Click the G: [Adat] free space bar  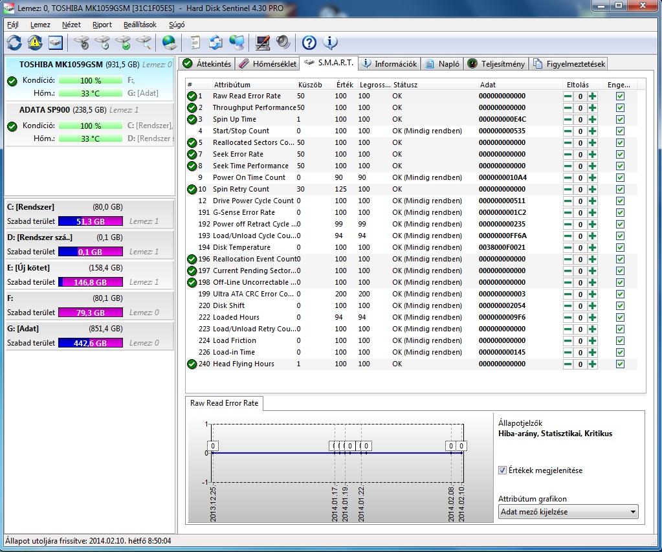(91, 343)
